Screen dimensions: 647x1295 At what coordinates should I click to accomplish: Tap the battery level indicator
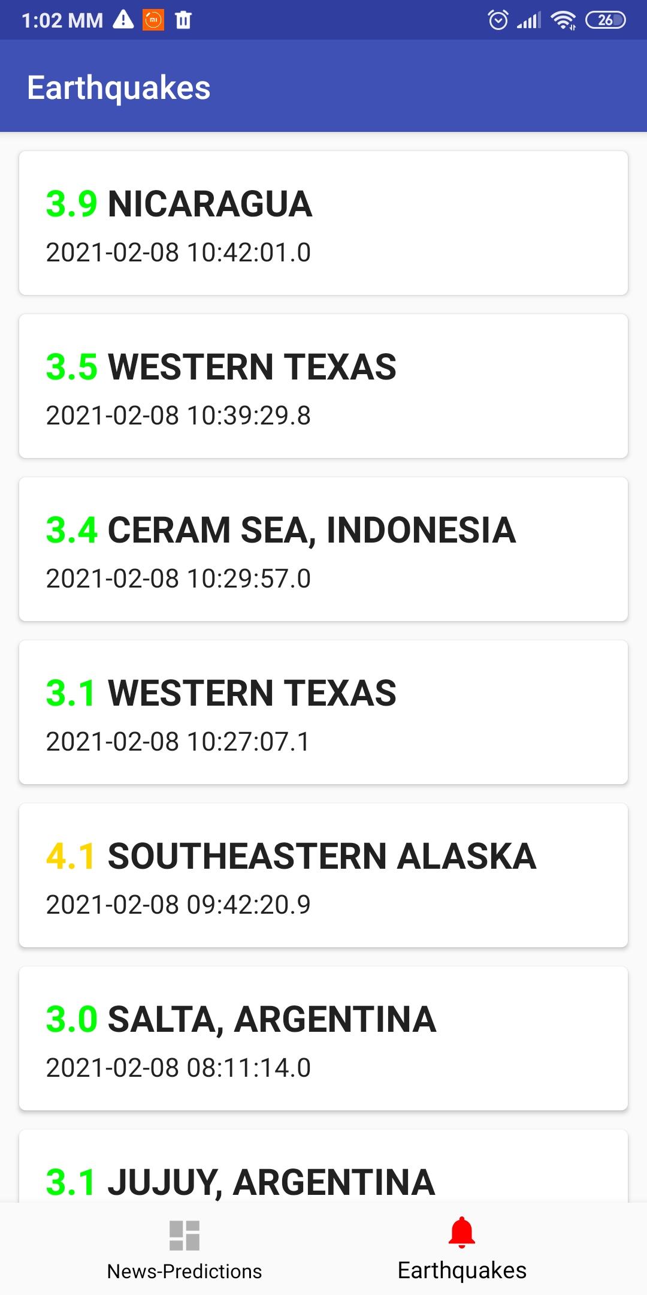(605, 20)
